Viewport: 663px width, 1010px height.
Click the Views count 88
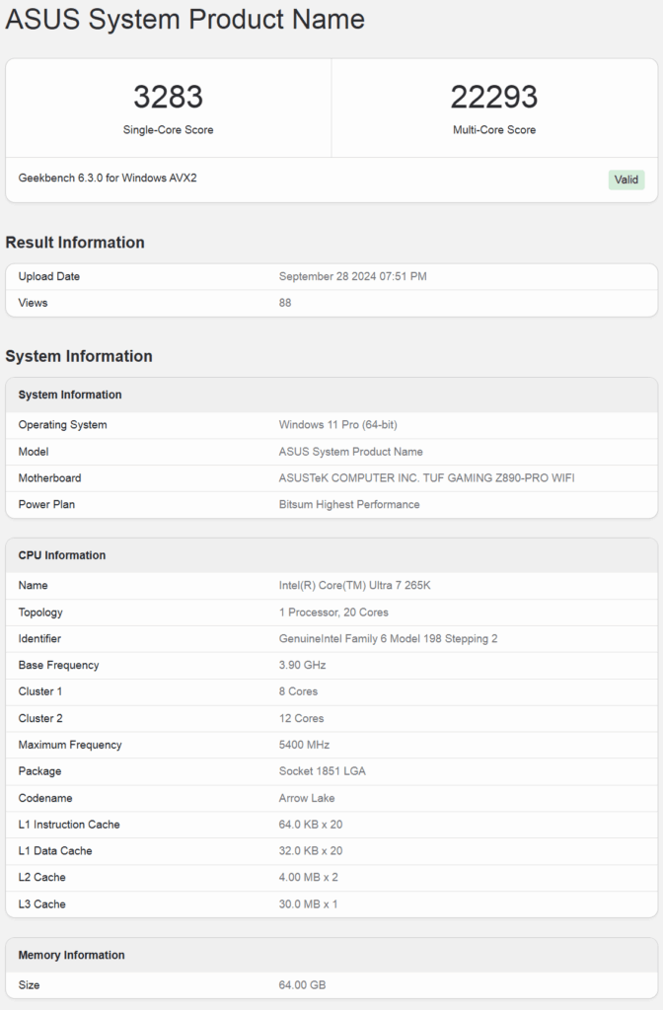click(x=285, y=303)
